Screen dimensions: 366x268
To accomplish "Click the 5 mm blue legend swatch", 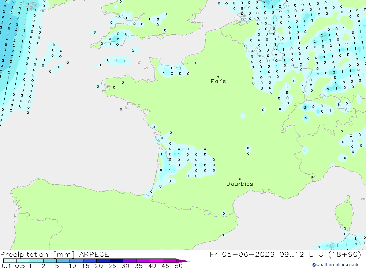I will 63,261.
